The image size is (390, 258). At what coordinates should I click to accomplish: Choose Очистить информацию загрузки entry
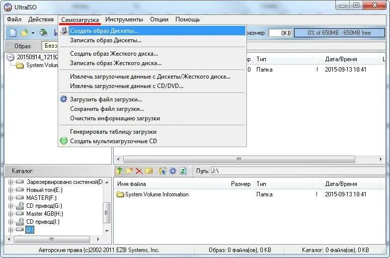(x=152, y=118)
